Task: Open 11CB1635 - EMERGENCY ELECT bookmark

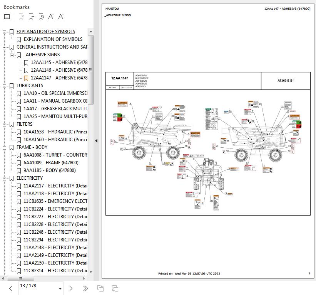Action: pyautogui.click(x=55, y=201)
